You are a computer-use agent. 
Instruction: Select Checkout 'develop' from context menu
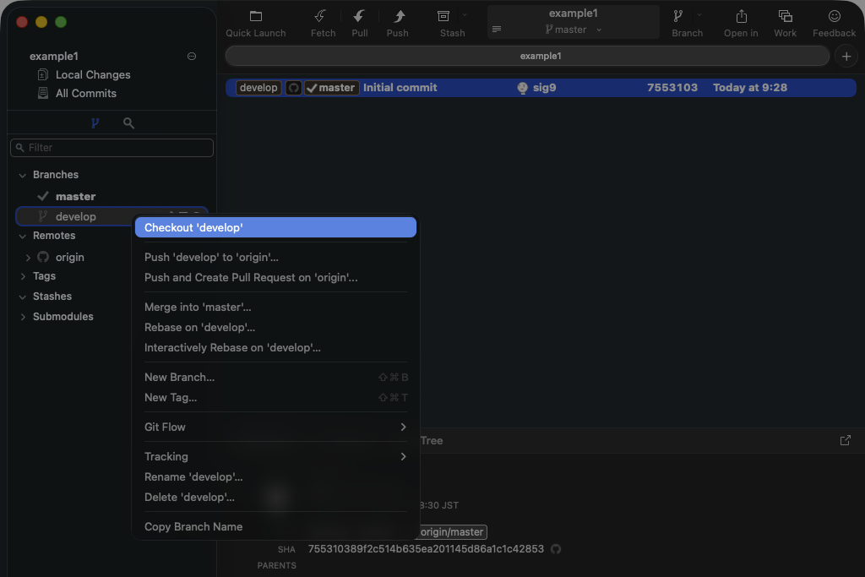point(275,228)
